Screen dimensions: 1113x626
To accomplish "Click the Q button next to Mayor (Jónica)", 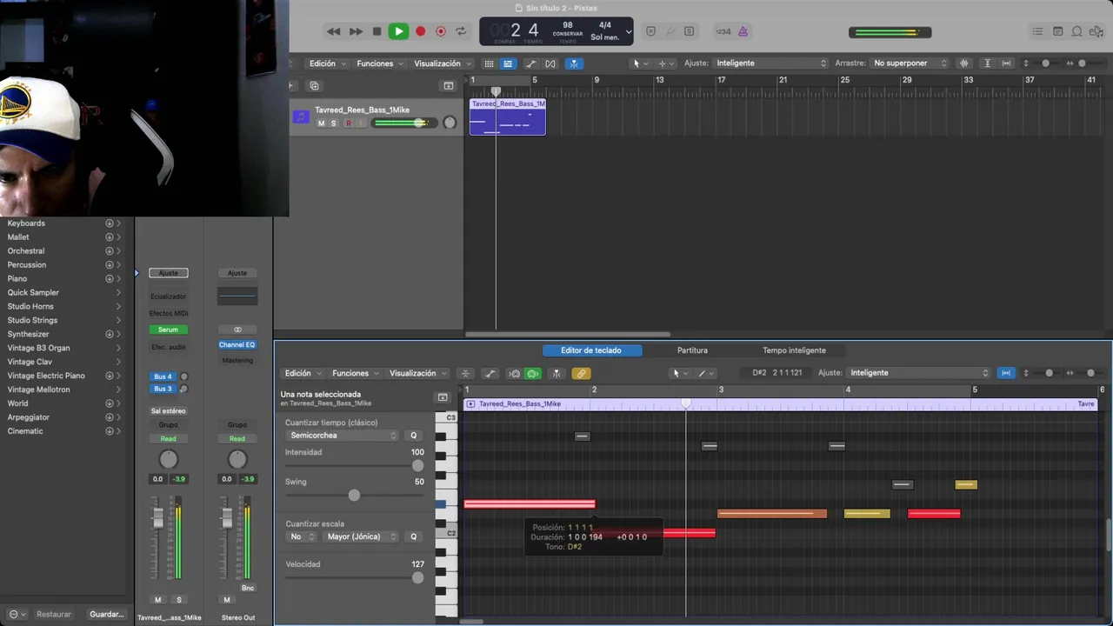I will [x=414, y=536].
